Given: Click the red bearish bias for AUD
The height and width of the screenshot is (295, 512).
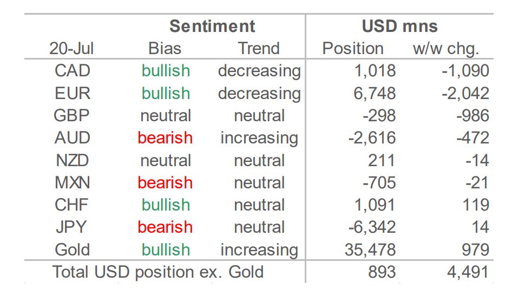Looking at the screenshot, I should (x=165, y=138).
